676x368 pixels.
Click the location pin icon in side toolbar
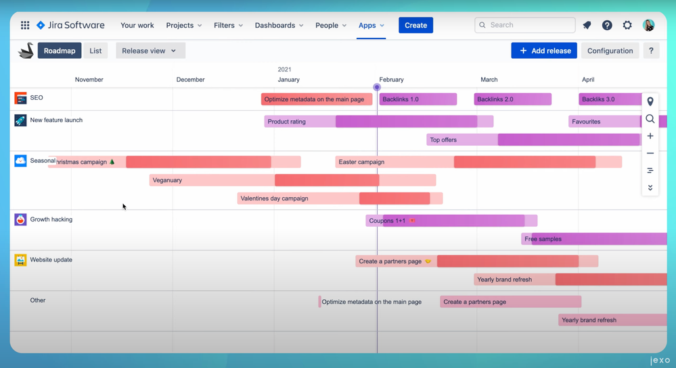coord(650,101)
